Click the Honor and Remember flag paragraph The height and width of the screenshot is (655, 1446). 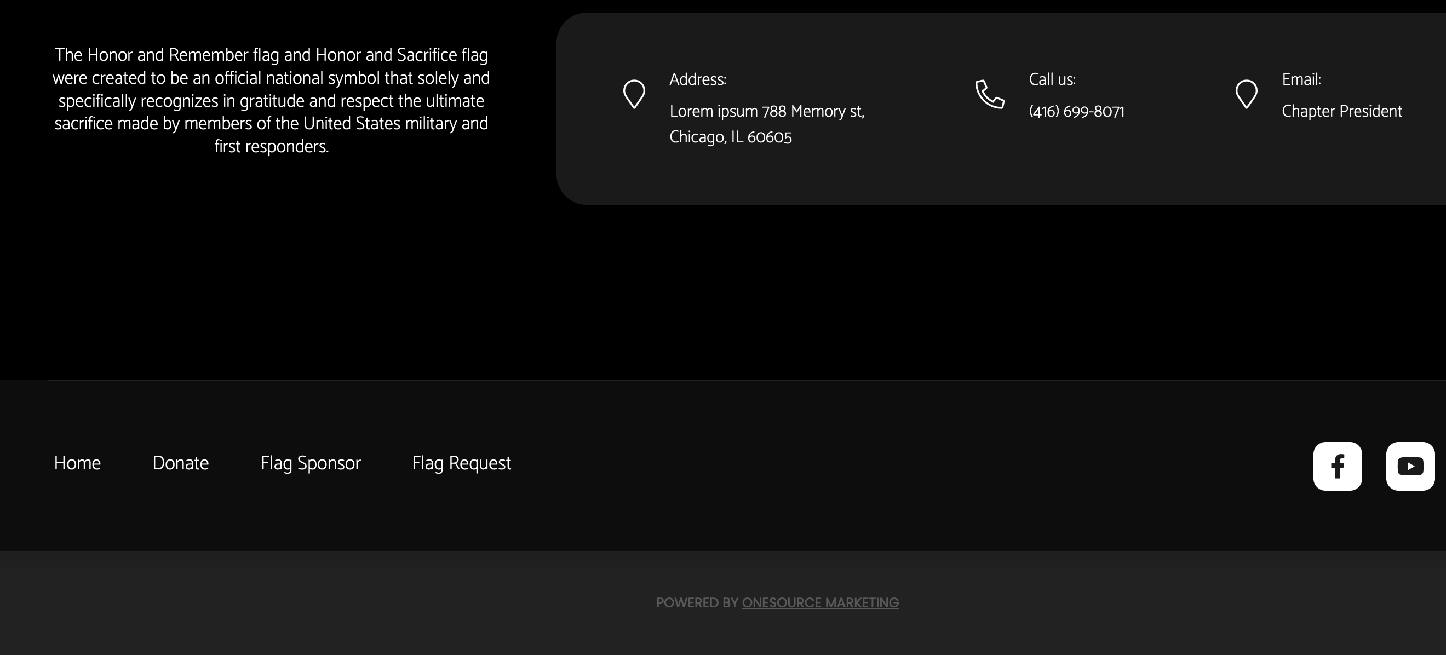click(271, 100)
